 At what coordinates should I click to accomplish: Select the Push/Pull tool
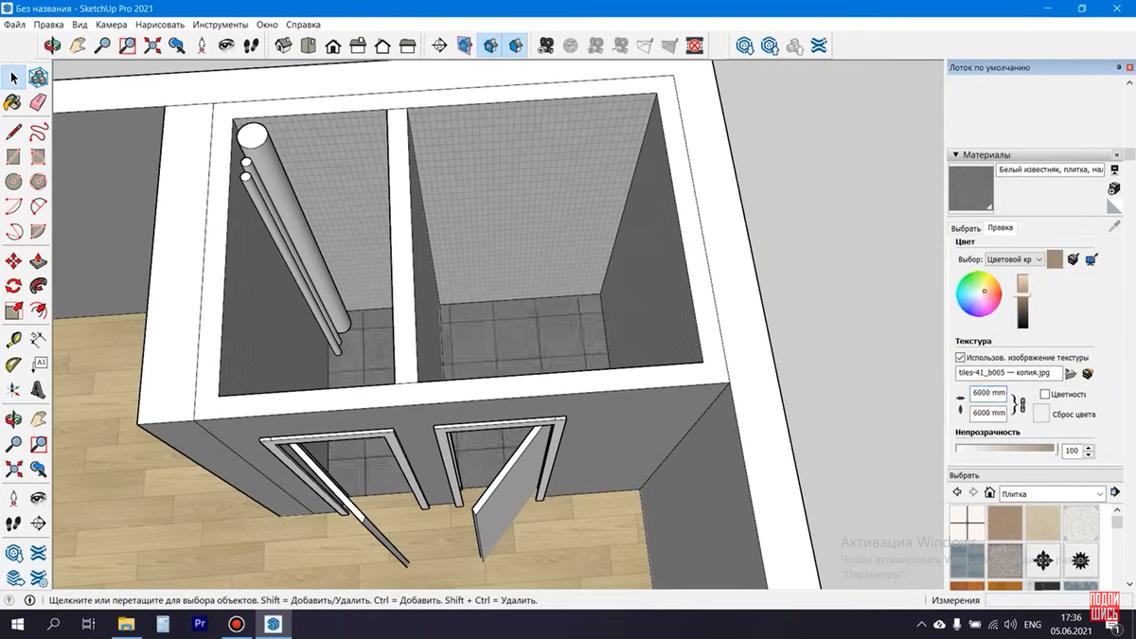(38, 261)
